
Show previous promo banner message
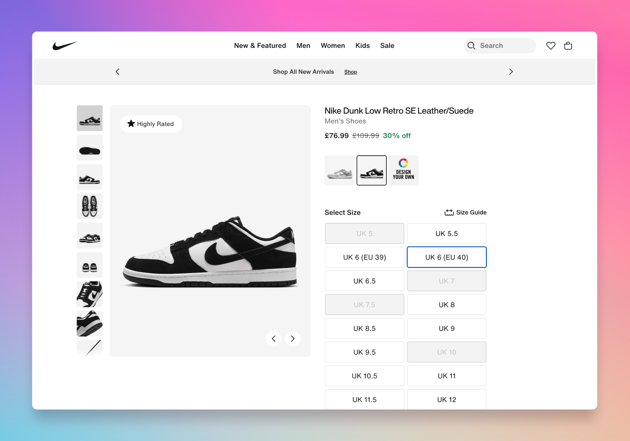(118, 72)
